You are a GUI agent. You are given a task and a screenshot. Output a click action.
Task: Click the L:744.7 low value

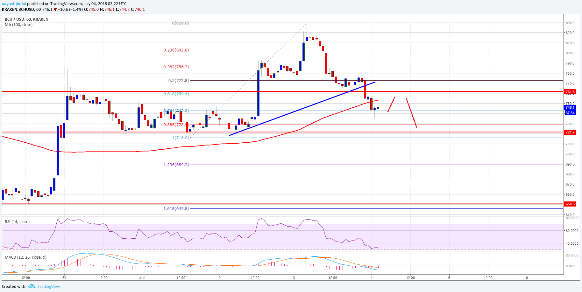[123, 10]
